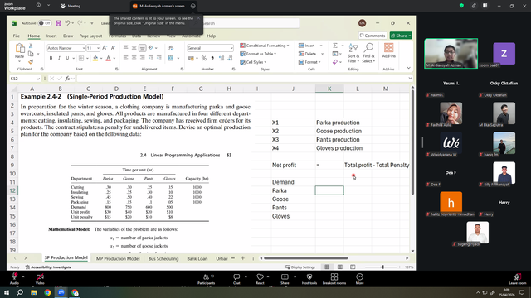Click the Save icon in Excel title bar

[58, 23]
